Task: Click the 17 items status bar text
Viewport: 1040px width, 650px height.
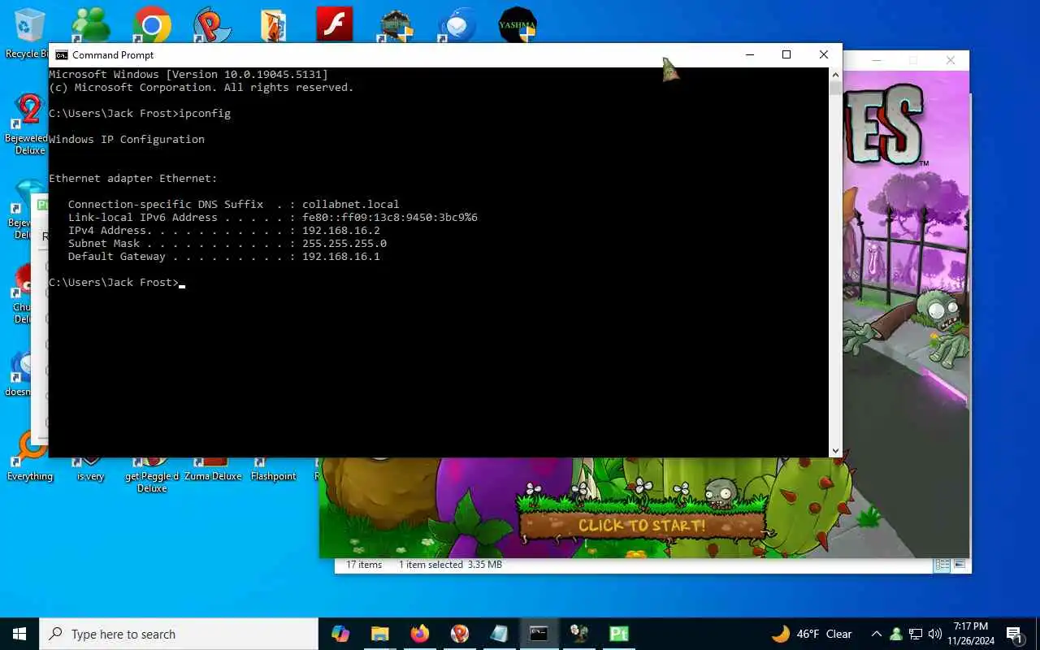Action: [364, 565]
